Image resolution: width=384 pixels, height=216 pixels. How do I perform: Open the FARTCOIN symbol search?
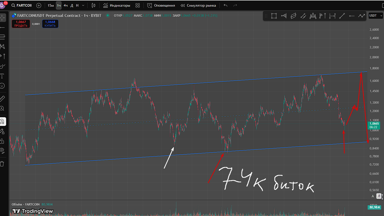point(21,5)
